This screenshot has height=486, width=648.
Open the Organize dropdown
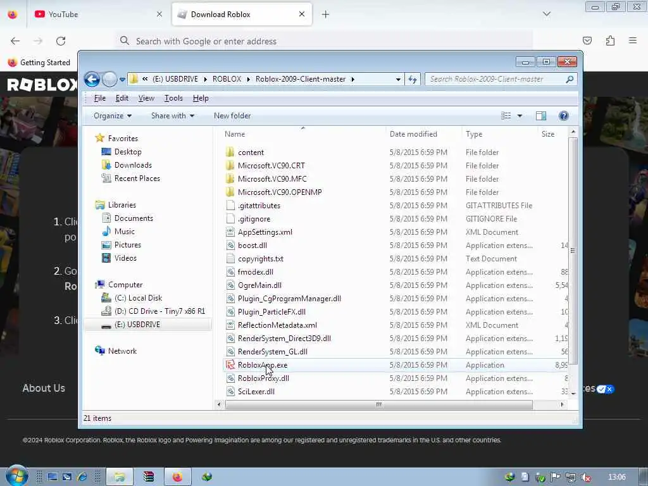(113, 116)
